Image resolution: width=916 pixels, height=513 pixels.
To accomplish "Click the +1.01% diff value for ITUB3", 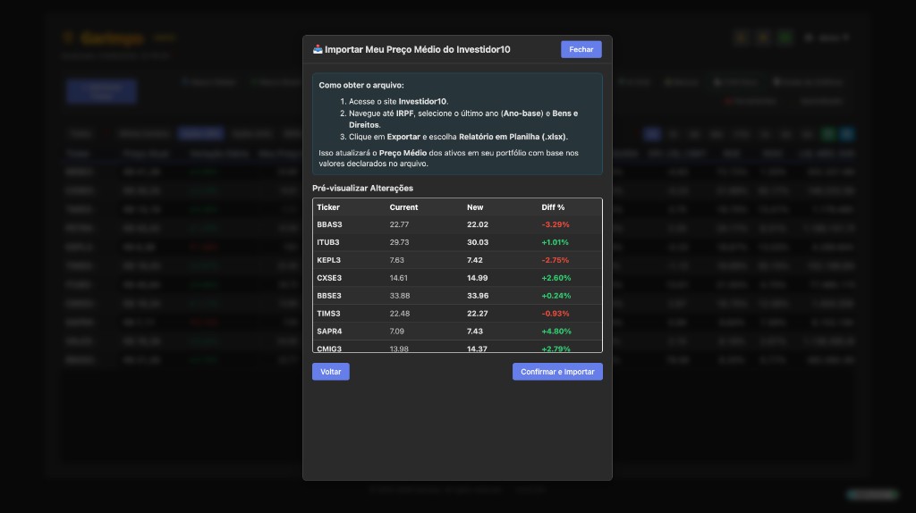I will point(555,242).
